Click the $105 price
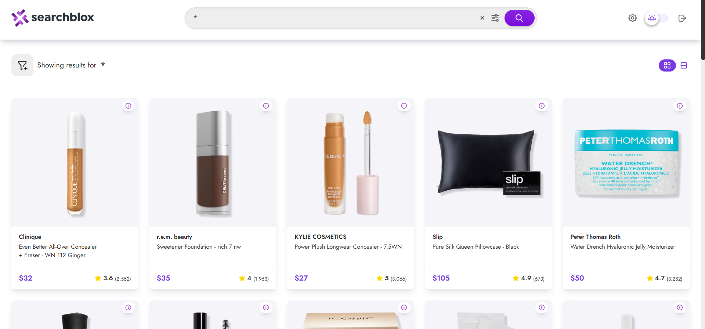Viewport: 705px width, 329px height. pos(441,278)
